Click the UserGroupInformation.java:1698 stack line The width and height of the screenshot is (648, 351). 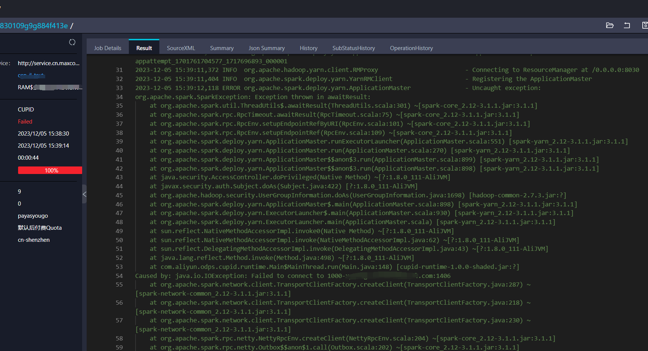click(x=358, y=195)
